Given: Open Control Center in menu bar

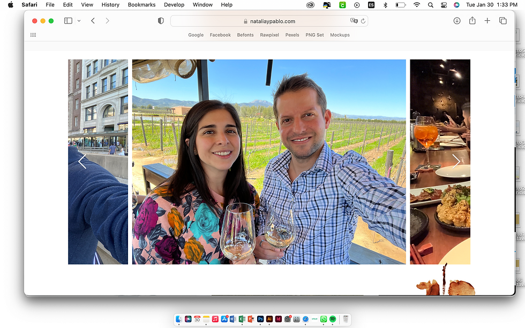Looking at the screenshot, I should click(x=444, y=5).
